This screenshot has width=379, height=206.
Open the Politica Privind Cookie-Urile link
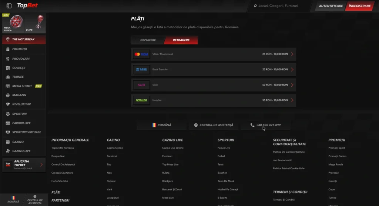tap(289, 168)
